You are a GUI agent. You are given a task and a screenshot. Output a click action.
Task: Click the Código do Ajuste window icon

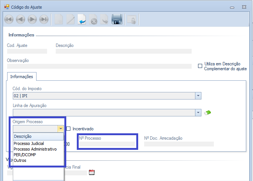pos(7,7)
